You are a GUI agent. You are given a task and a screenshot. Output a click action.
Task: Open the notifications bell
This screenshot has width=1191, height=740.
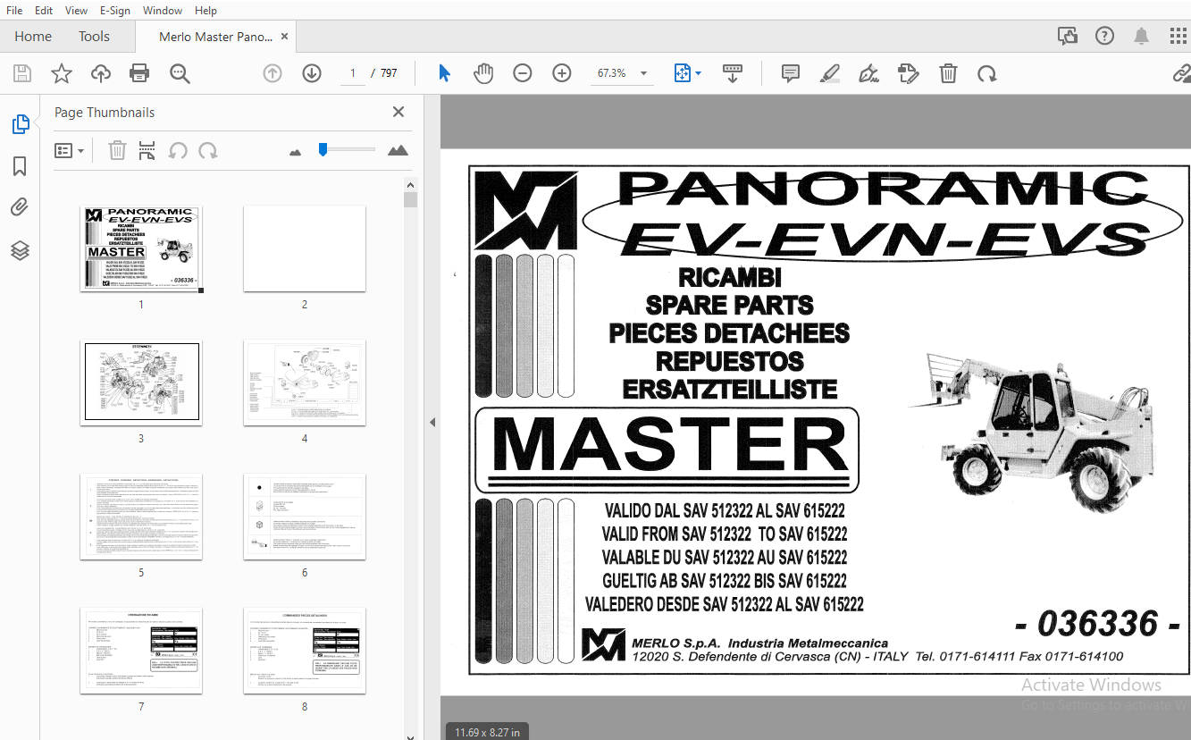pos(1141,36)
